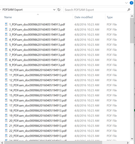Select file icon of 15_PDFsam_doc00098620160405194913.pdf
This screenshot has width=135, height=144.
click(x=6, y=95)
